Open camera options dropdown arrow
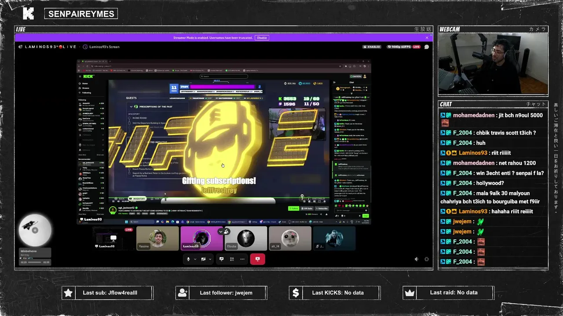This screenshot has height=316, width=563. pos(210,259)
